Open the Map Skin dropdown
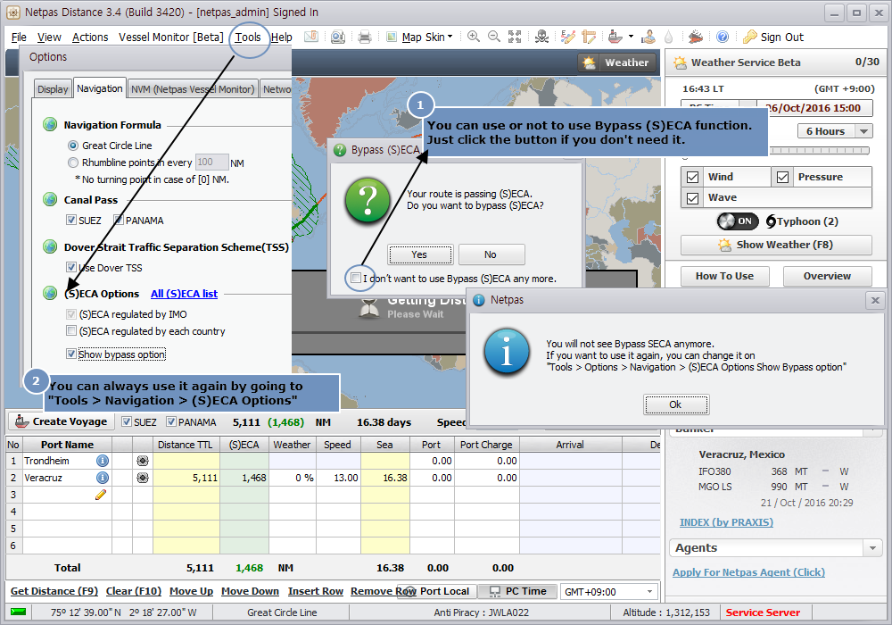 click(x=426, y=37)
